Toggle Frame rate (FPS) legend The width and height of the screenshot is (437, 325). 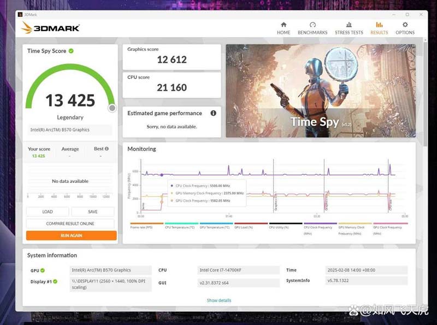tap(146, 226)
